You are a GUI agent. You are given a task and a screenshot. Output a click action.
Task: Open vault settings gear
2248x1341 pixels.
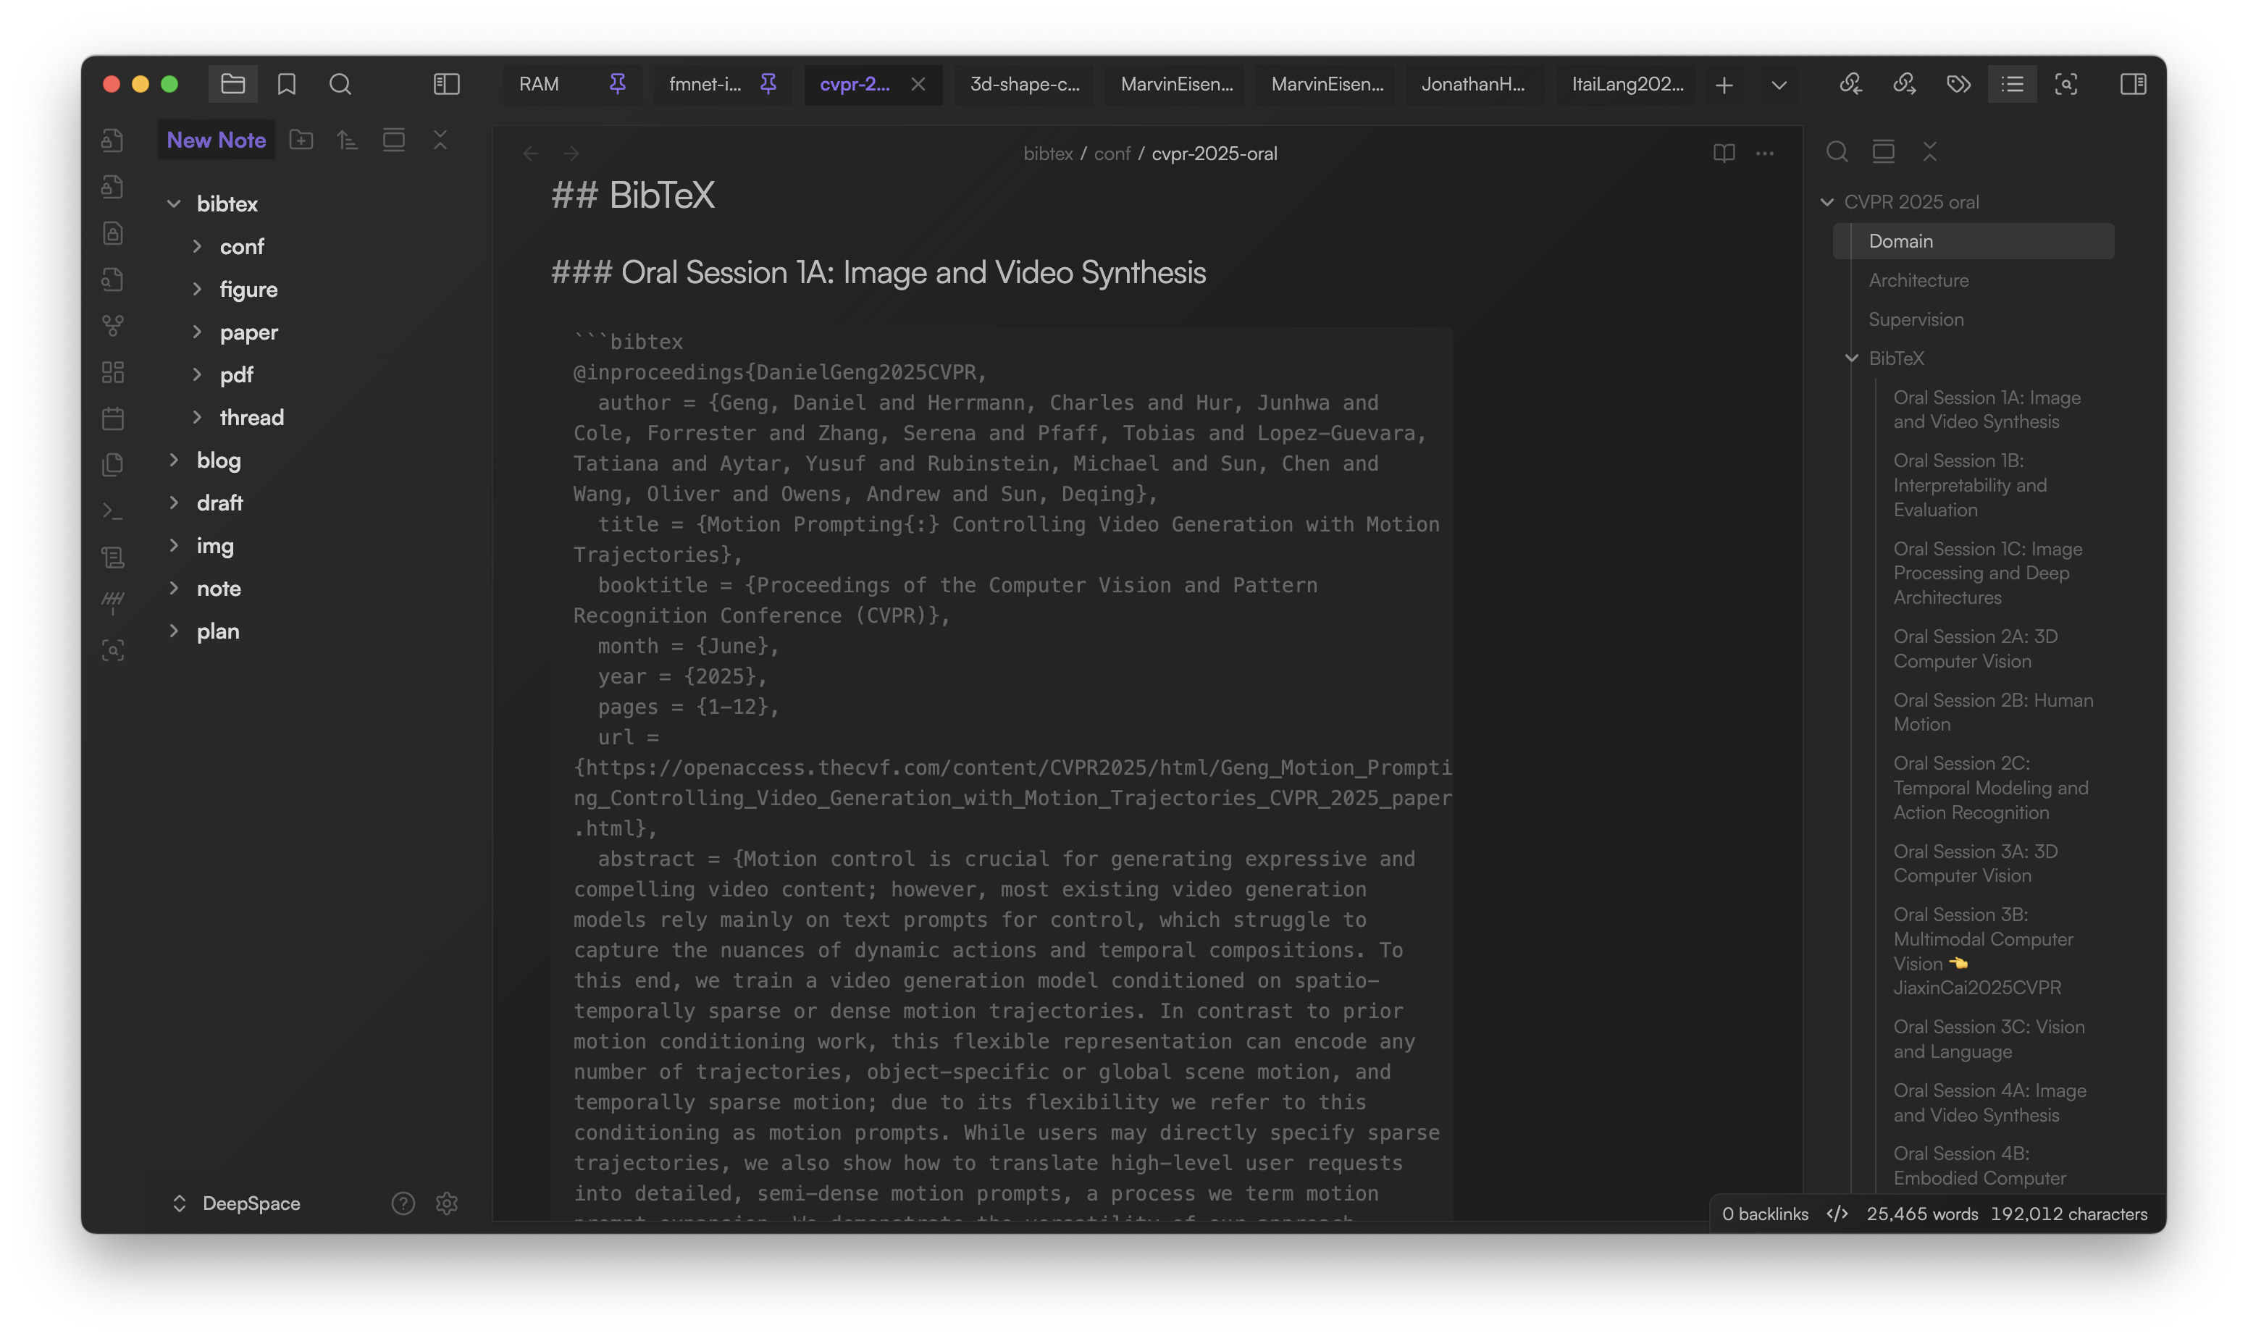pyautogui.click(x=446, y=1203)
